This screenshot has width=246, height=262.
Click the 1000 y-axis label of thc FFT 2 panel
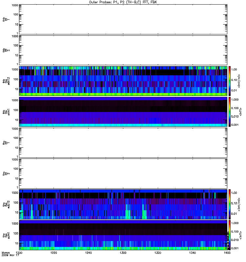(x=15, y=159)
